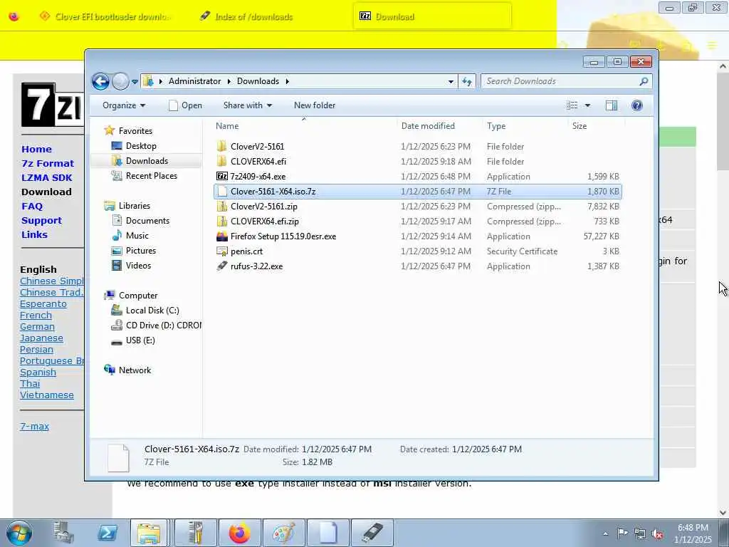Click the Forward navigation arrow in Explorer
The height and width of the screenshot is (547, 729).
120,81
